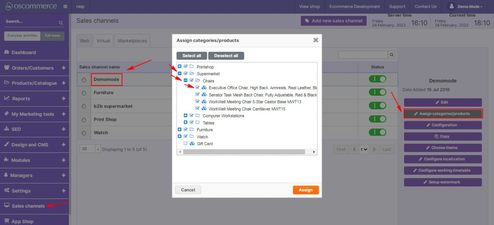Open the Help menu in the header

pyautogui.click(x=80, y=7)
